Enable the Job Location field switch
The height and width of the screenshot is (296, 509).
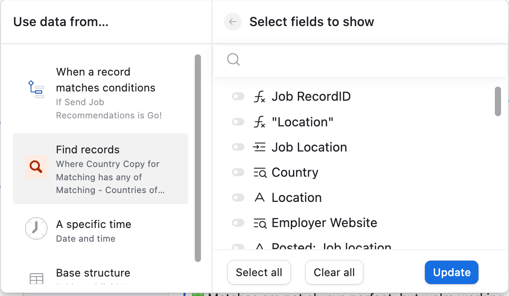238,148
